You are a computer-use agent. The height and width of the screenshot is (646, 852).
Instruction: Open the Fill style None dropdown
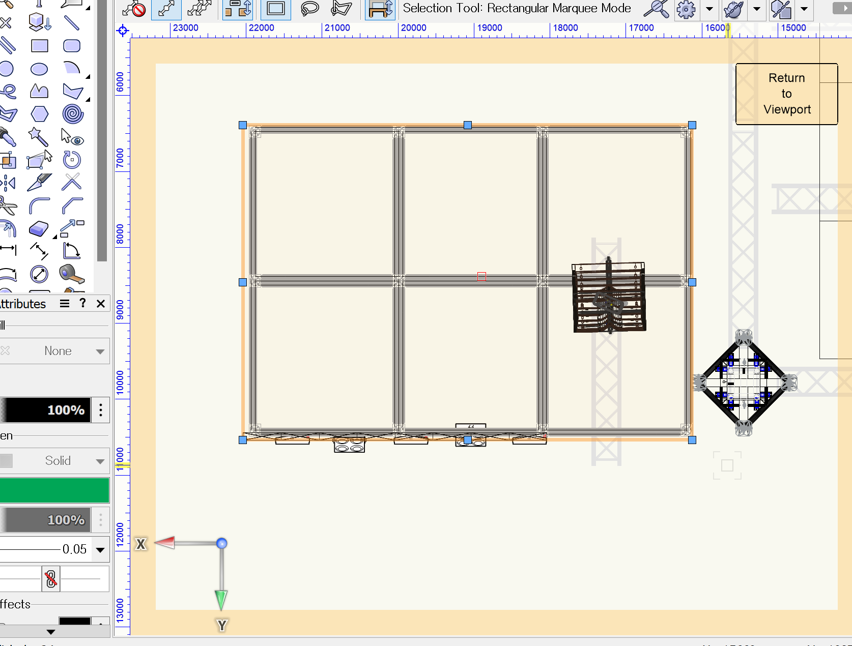coord(100,351)
